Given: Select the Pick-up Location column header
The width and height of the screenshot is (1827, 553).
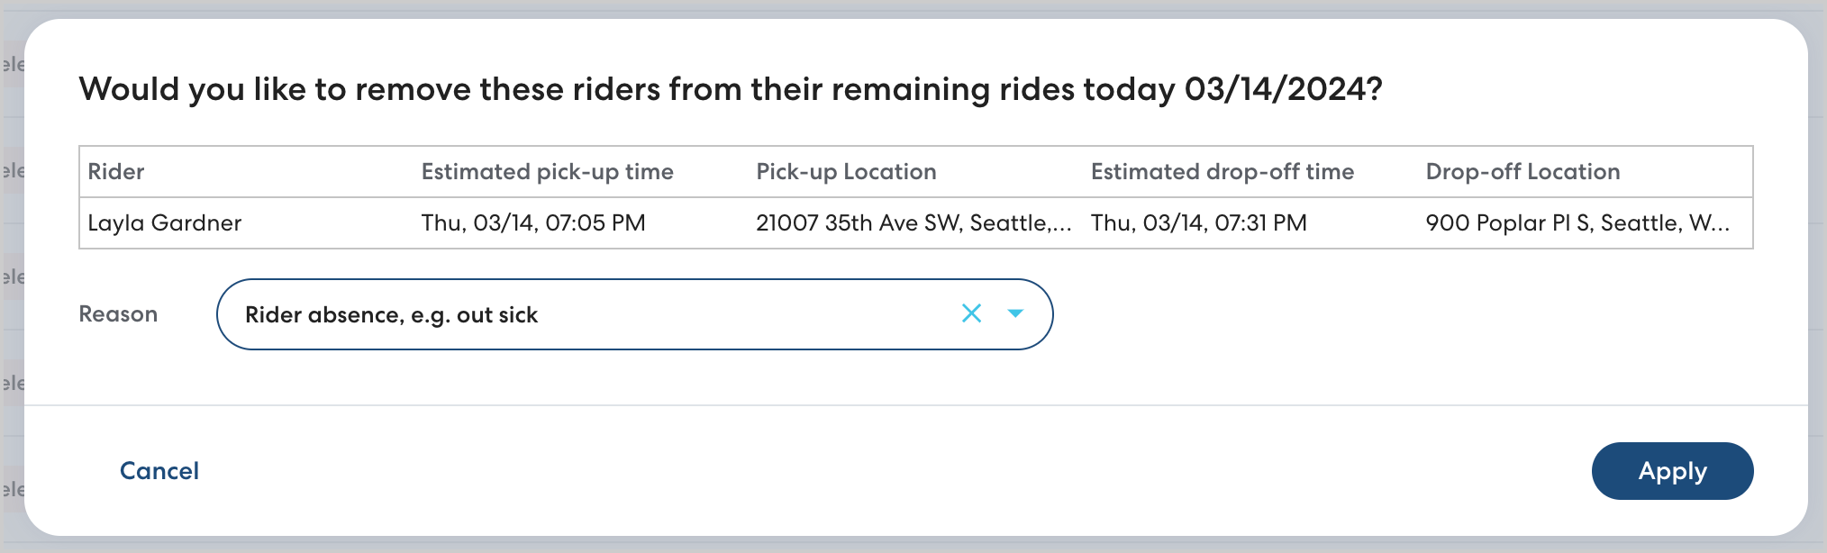Looking at the screenshot, I should click(846, 172).
